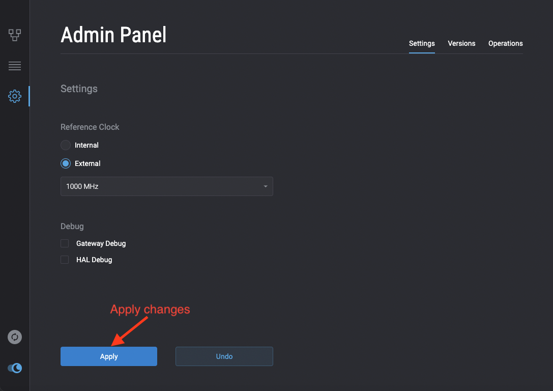Open the network topology view icon
The height and width of the screenshot is (391, 553).
(15, 35)
